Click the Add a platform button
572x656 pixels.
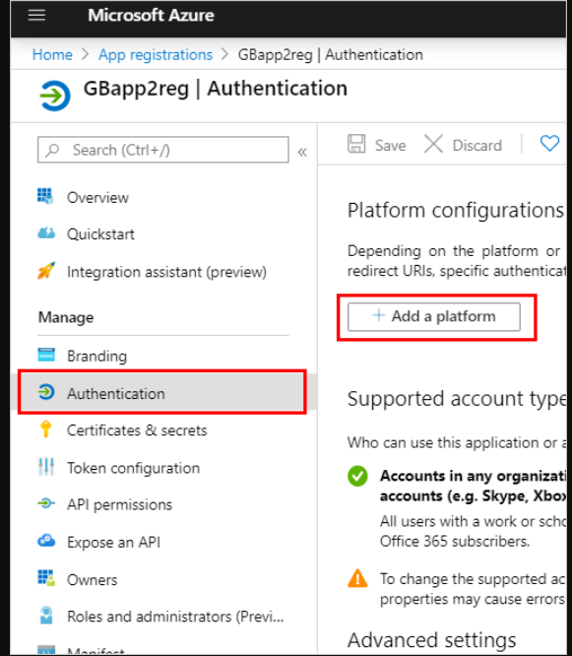434,317
